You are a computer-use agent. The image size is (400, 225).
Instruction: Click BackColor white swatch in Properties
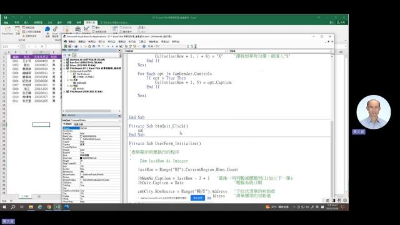tap(81, 136)
